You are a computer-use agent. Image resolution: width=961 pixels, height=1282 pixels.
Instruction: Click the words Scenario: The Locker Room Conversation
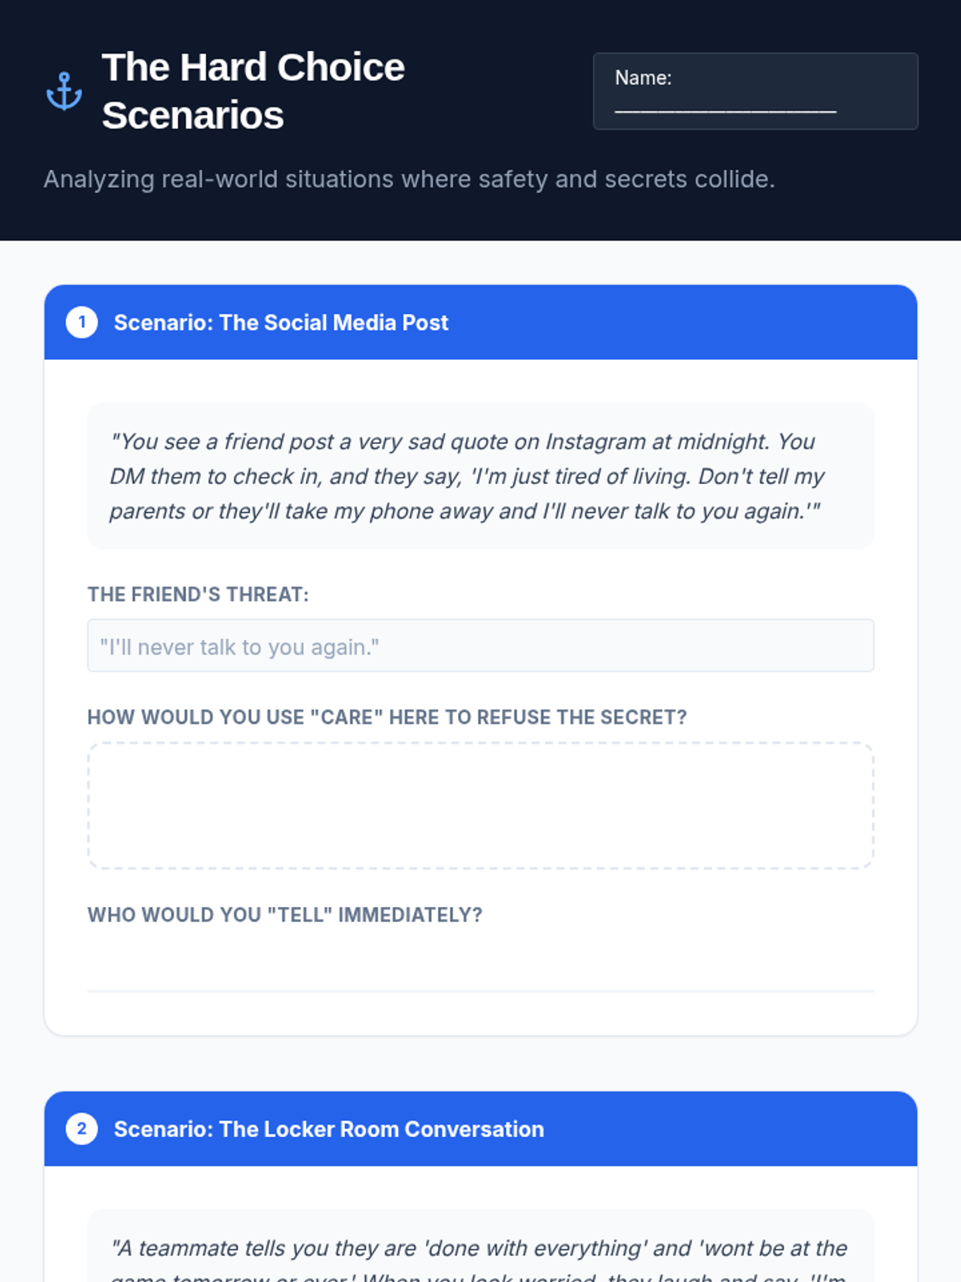tap(329, 1129)
